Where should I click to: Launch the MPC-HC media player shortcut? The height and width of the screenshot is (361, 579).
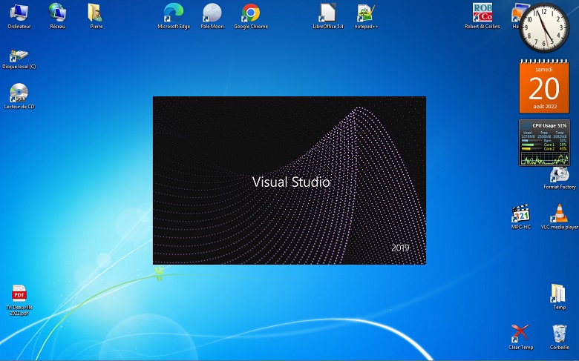[521, 216]
